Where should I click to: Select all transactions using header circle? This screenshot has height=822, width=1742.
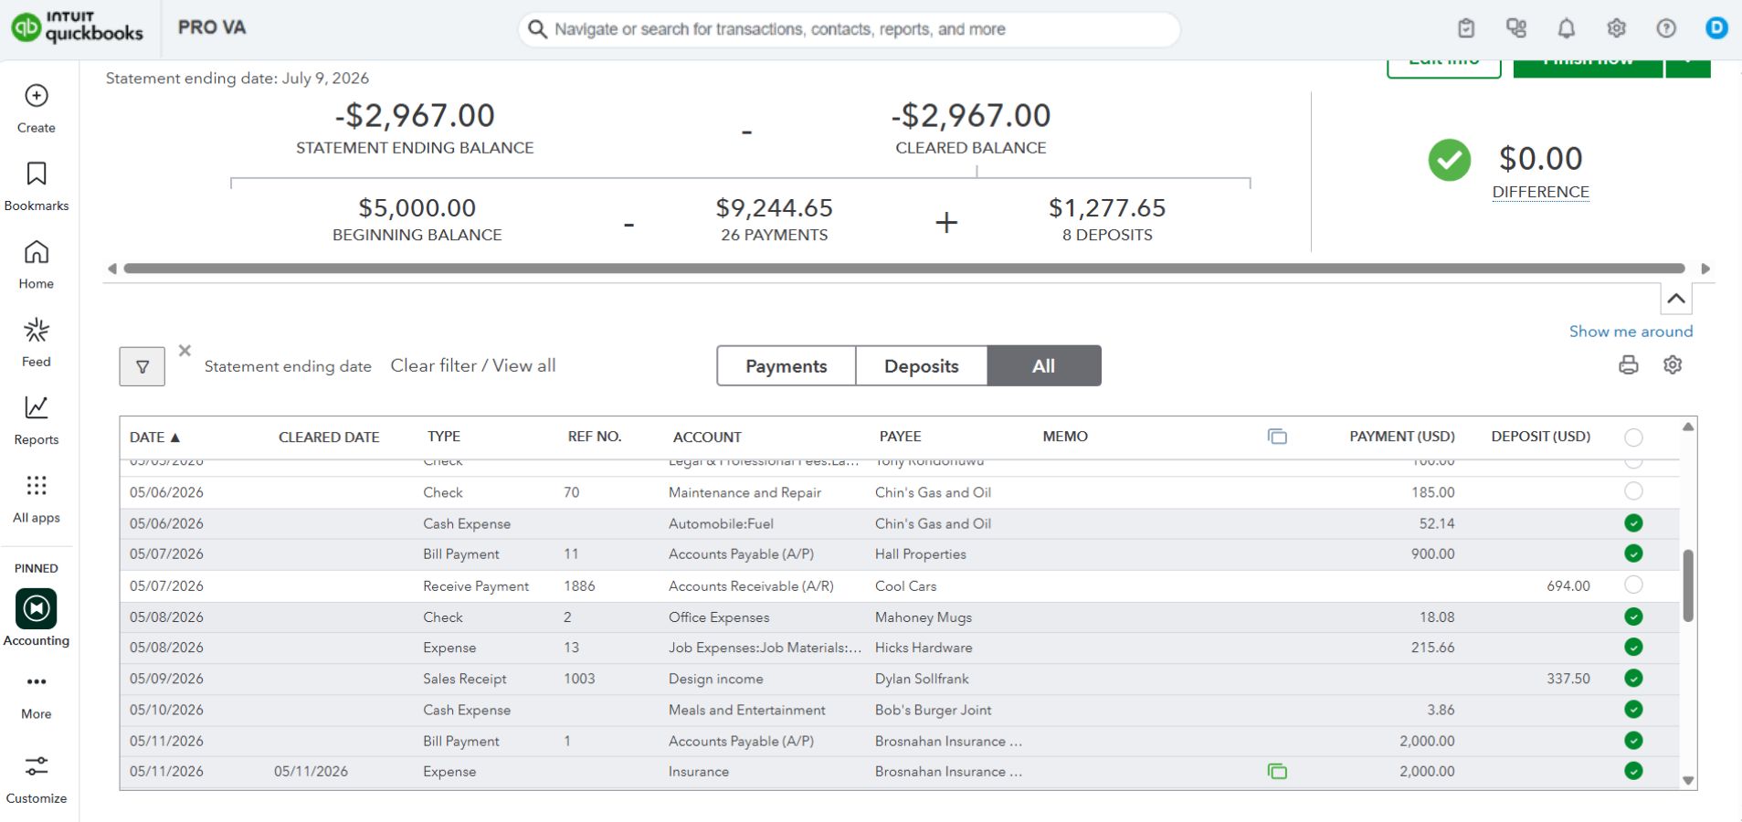[x=1633, y=437]
